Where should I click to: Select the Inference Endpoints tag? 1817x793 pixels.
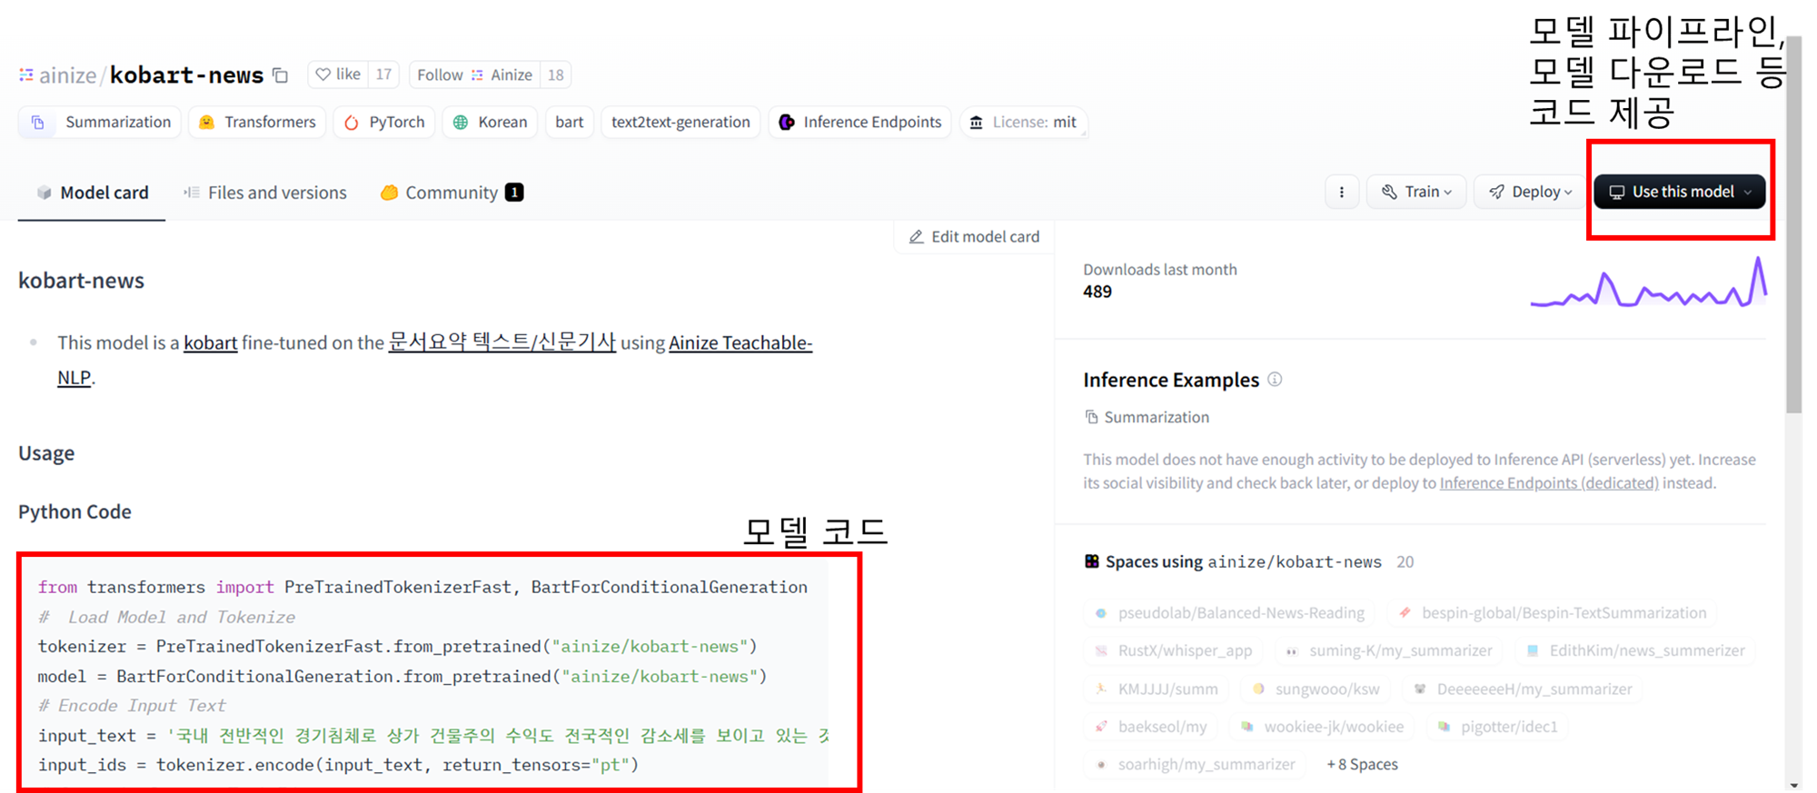click(859, 122)
